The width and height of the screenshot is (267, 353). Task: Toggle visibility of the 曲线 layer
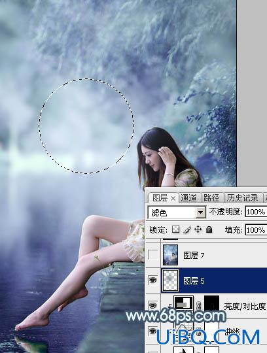pos(152,331)
